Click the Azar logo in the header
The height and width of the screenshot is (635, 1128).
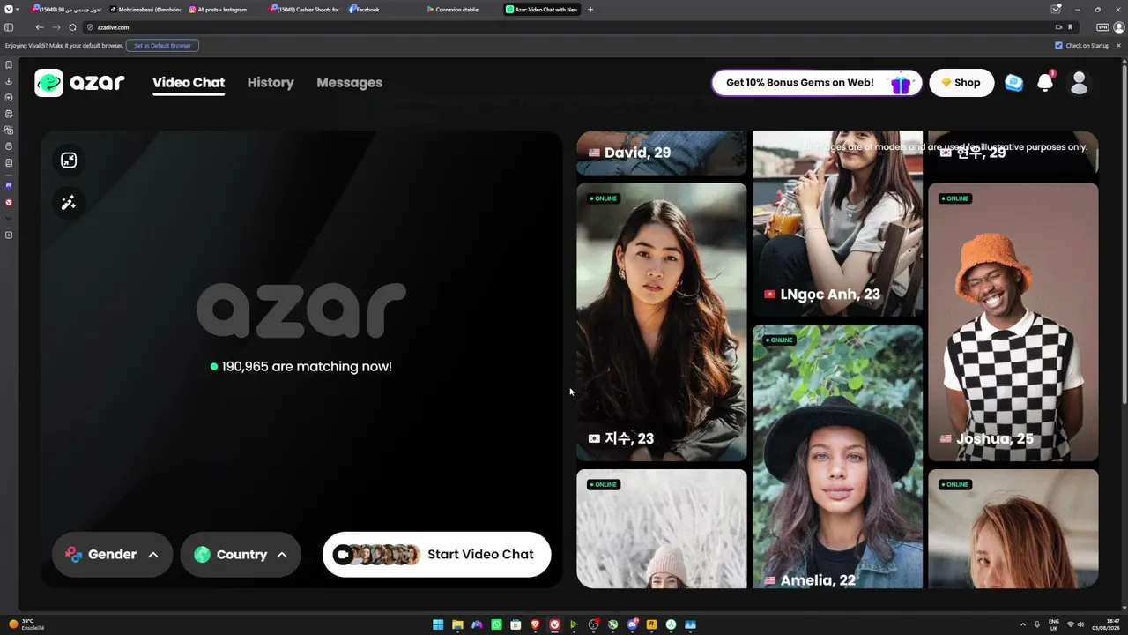(79, 83)
